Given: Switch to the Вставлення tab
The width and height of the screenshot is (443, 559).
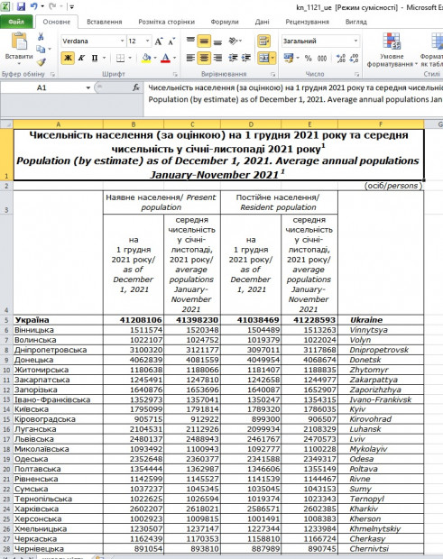Looking at the screenshot, I should (x=105, y=22).
